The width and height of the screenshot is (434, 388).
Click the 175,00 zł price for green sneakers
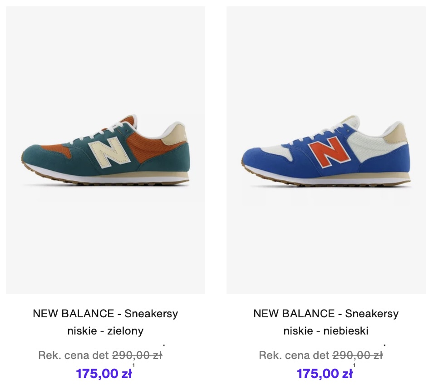click(104, 374)
